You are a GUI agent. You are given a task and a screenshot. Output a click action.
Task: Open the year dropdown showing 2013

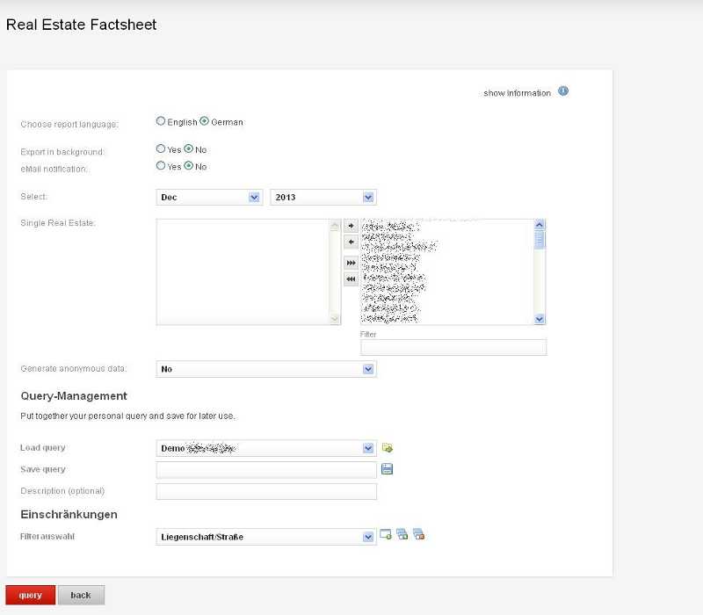(323, 197)
